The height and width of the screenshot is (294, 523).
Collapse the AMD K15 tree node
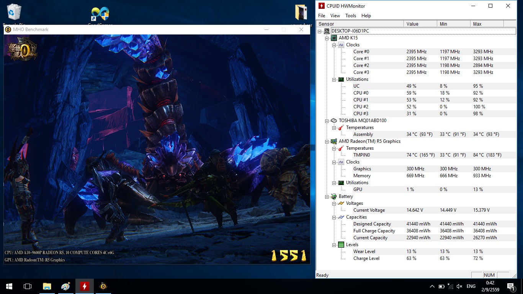click(327, 38)
